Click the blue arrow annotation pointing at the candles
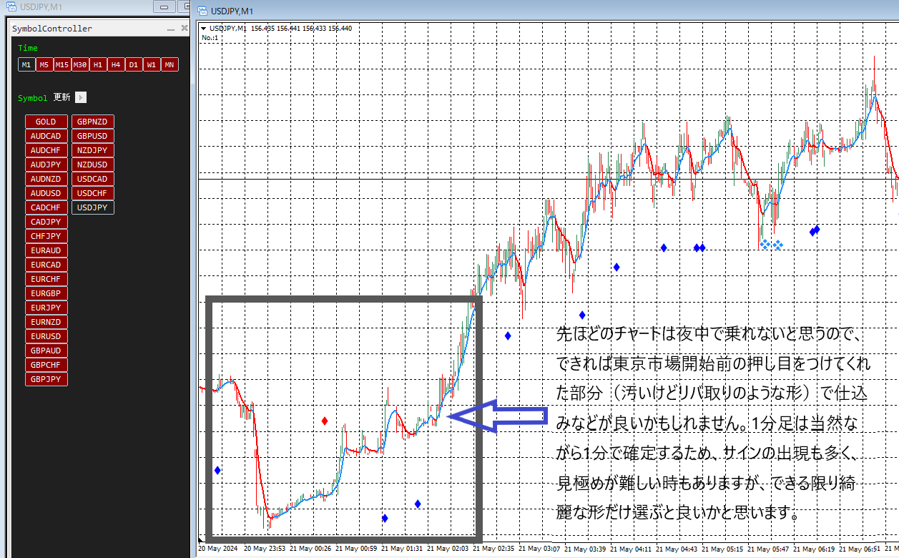Viewport: 899px width, 558px height. tap(498, 416)
